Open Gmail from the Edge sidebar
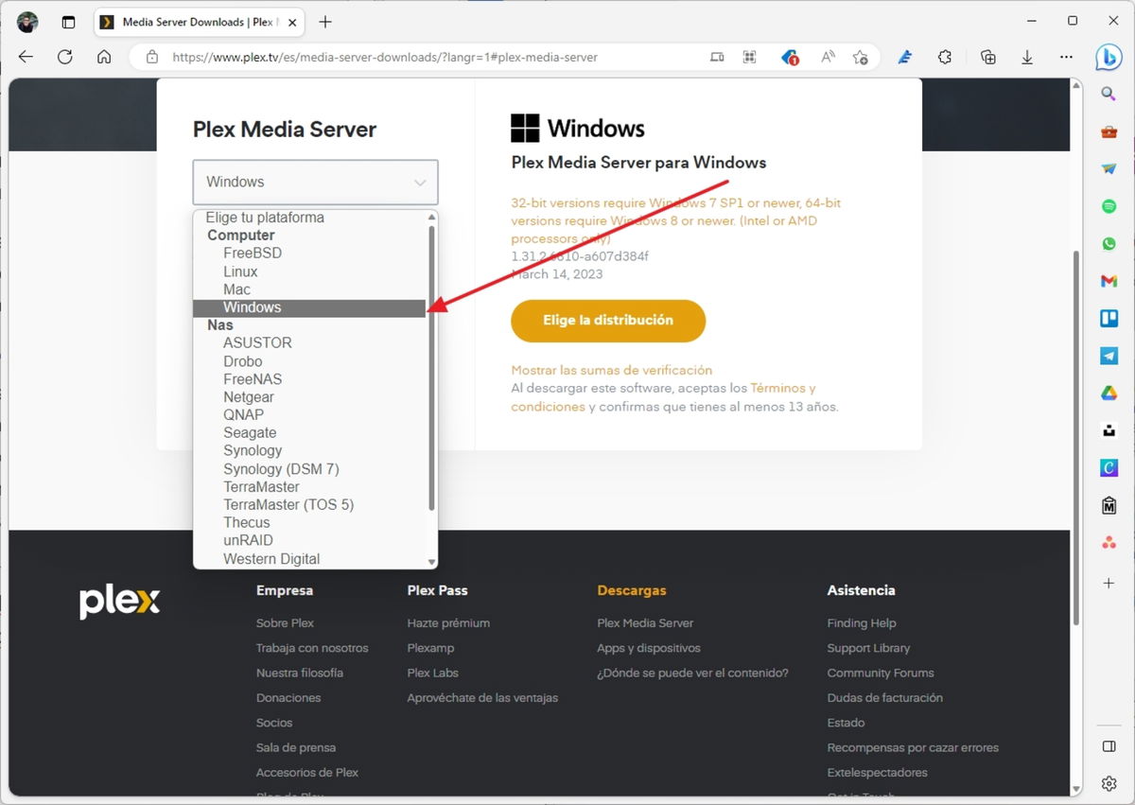Screen dimensions: 1135x805 (1108, 281)
